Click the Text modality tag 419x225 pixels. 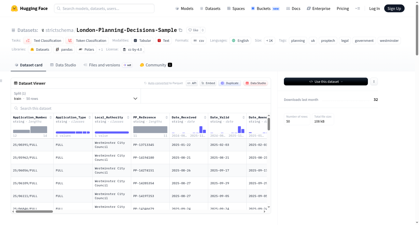(x=163, y=41)
